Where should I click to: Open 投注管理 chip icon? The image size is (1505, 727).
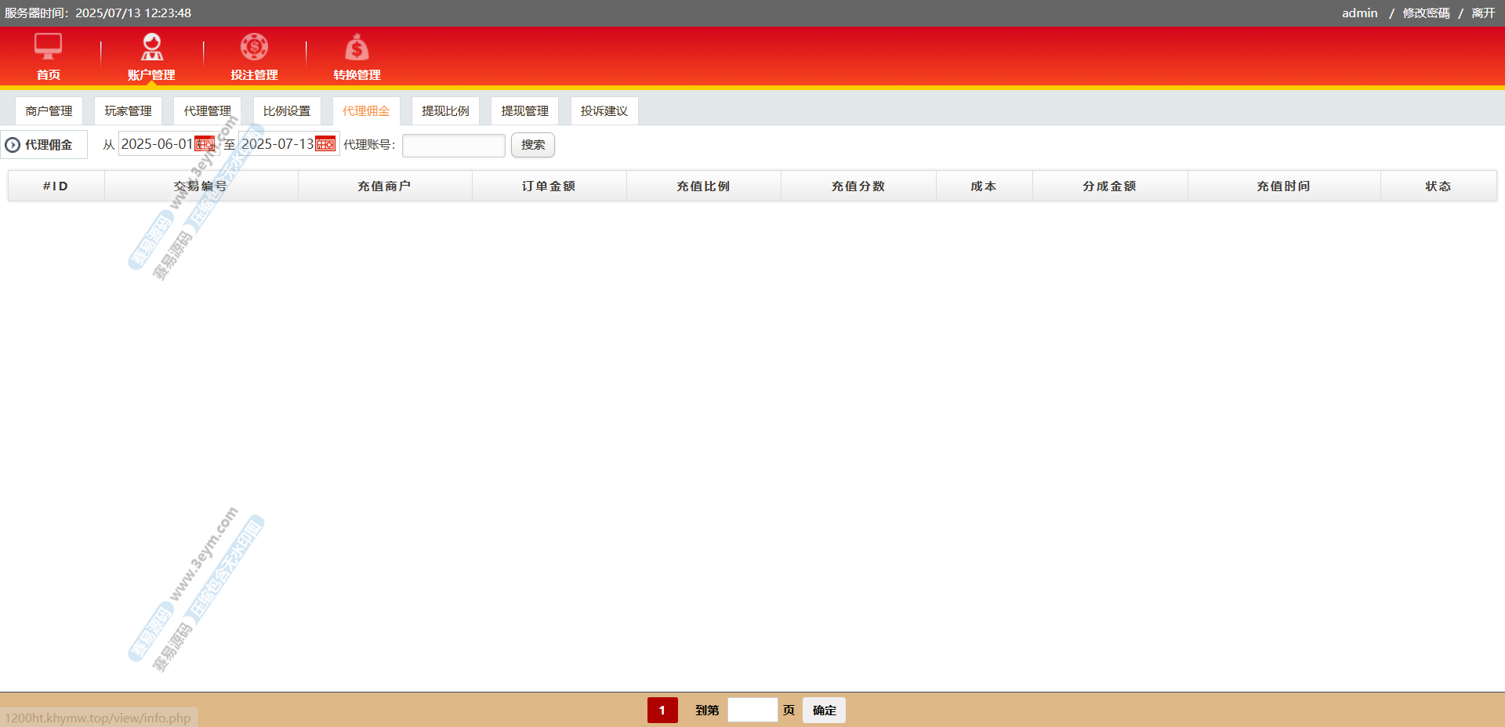[254, 47]
